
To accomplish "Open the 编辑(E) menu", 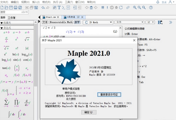I will pyautogui.click(x=15, y=2).
